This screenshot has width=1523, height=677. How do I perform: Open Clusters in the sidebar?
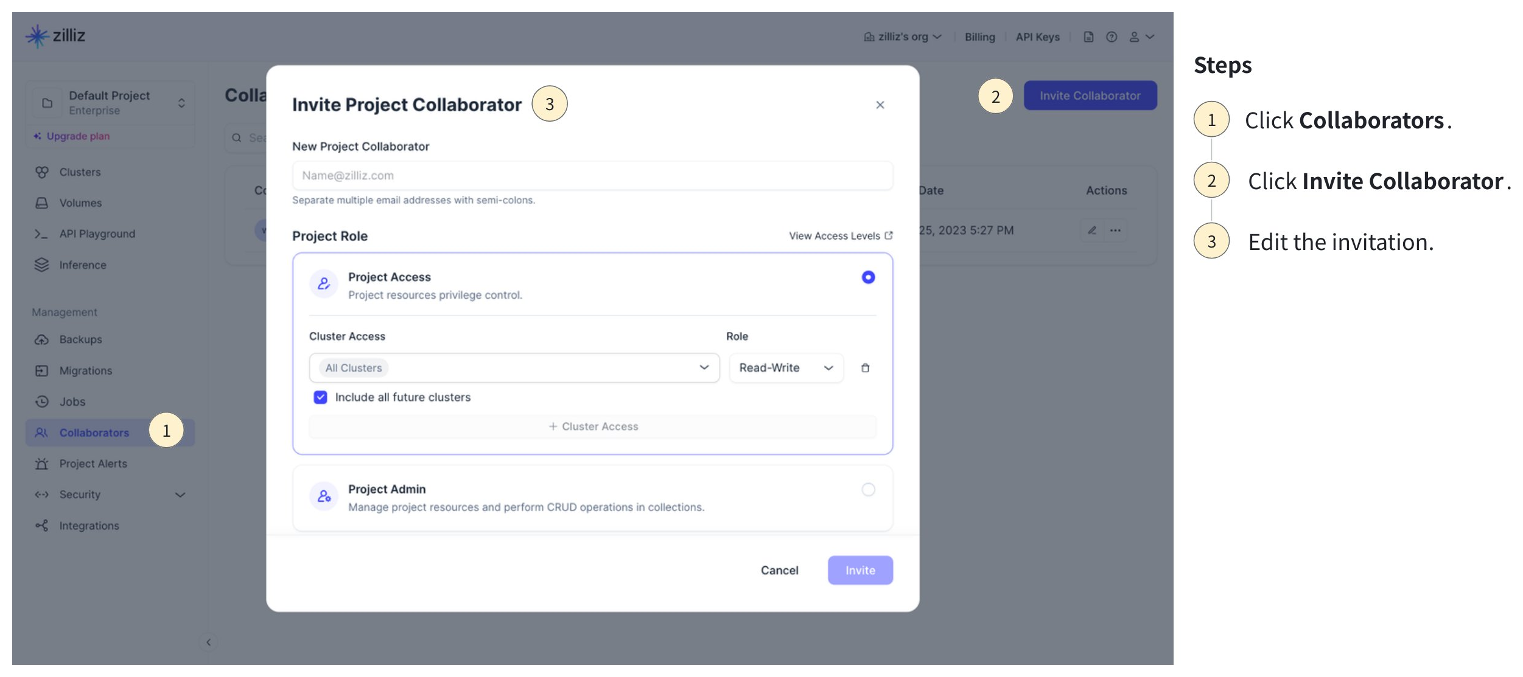coord(80,172)
